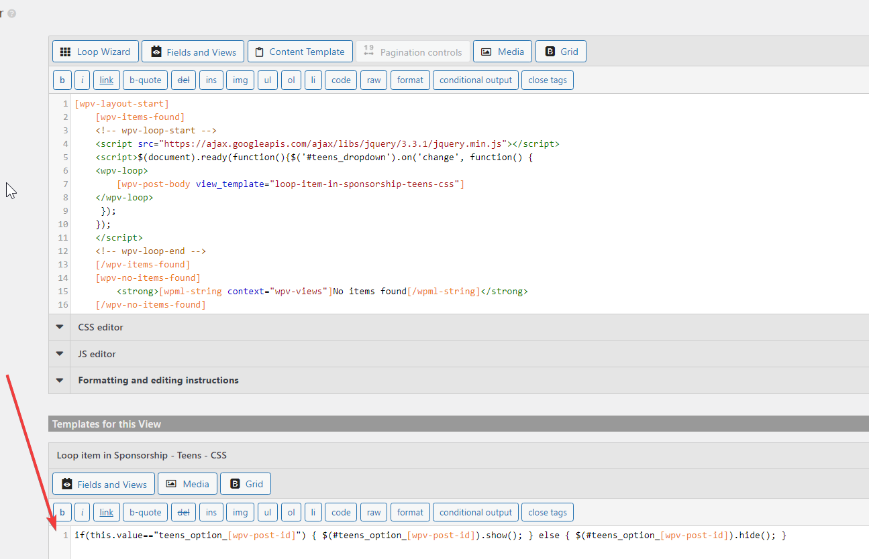The width and height of the screenshot is (869, 559).
Task: Open Media in the top editor toolbar
Action: pyautogui.click(x=503, y=52)
